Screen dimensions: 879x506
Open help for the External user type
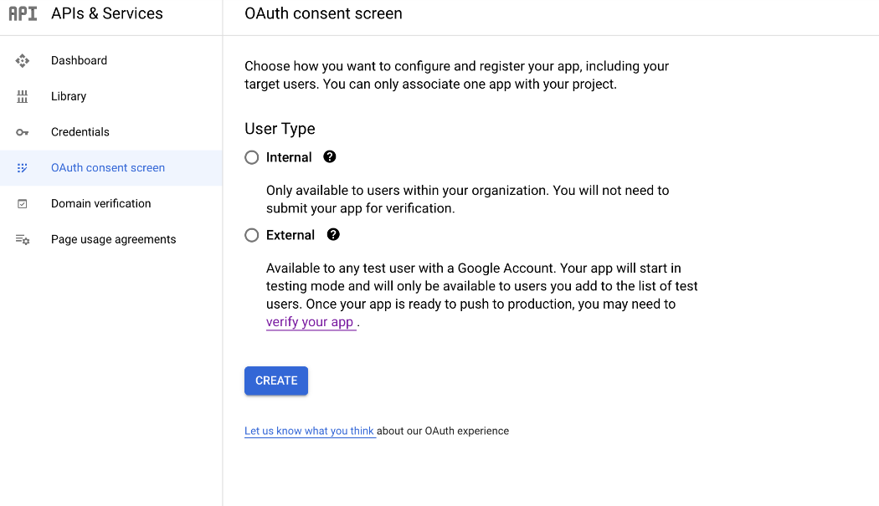pos(333,235)
